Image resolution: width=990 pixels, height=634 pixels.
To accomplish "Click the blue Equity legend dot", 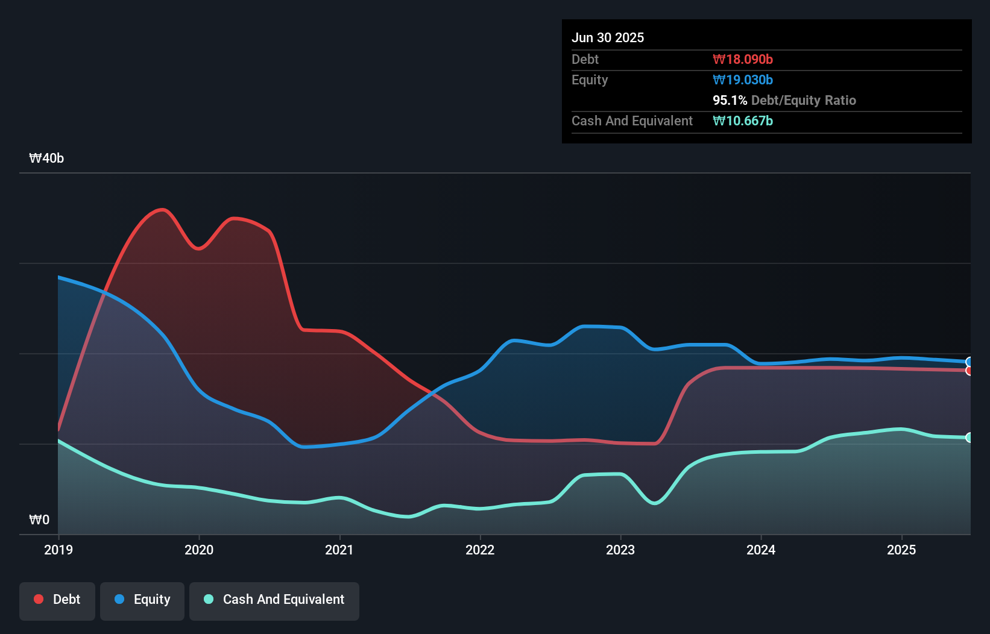I will [119, 599].
